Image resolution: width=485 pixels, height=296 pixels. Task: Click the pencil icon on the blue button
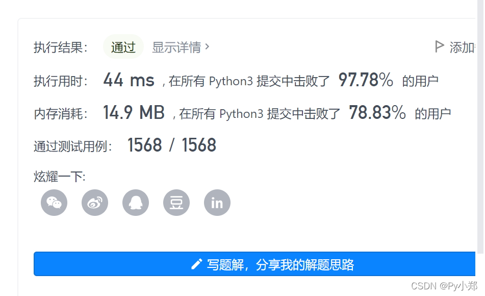pos(196,264)
